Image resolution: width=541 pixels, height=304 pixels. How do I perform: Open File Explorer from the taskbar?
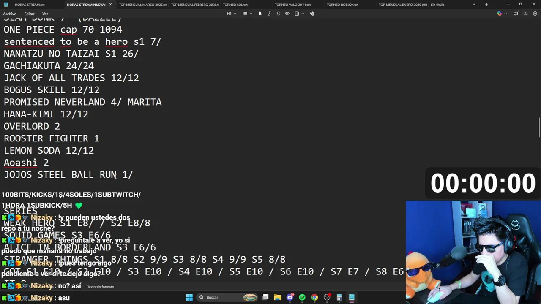click(x=277, y=297)
